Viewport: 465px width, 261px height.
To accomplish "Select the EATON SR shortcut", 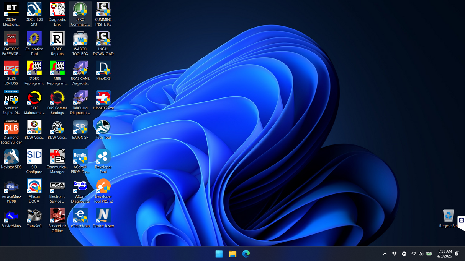I will pos(80,130).
